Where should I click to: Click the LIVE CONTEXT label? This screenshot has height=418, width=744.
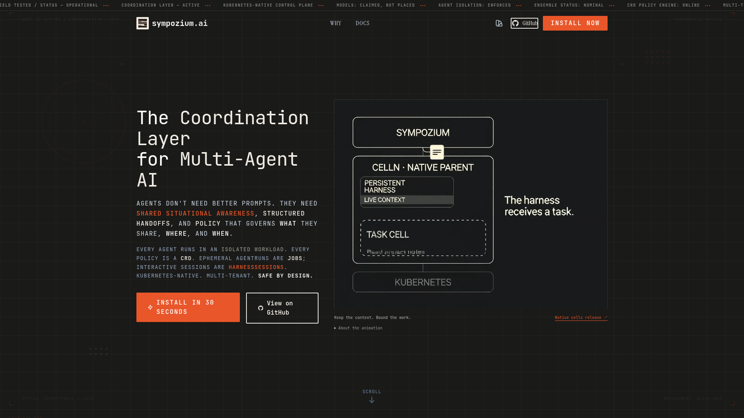tap(384, 200)
